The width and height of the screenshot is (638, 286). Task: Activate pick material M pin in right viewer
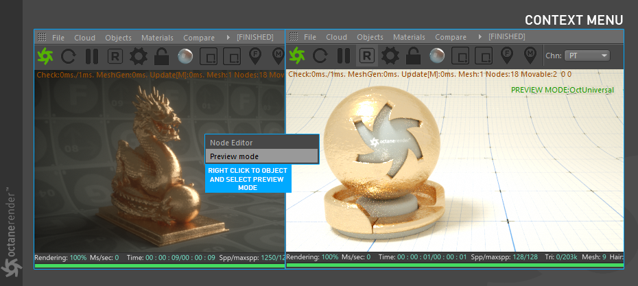[x=530, y=56]
